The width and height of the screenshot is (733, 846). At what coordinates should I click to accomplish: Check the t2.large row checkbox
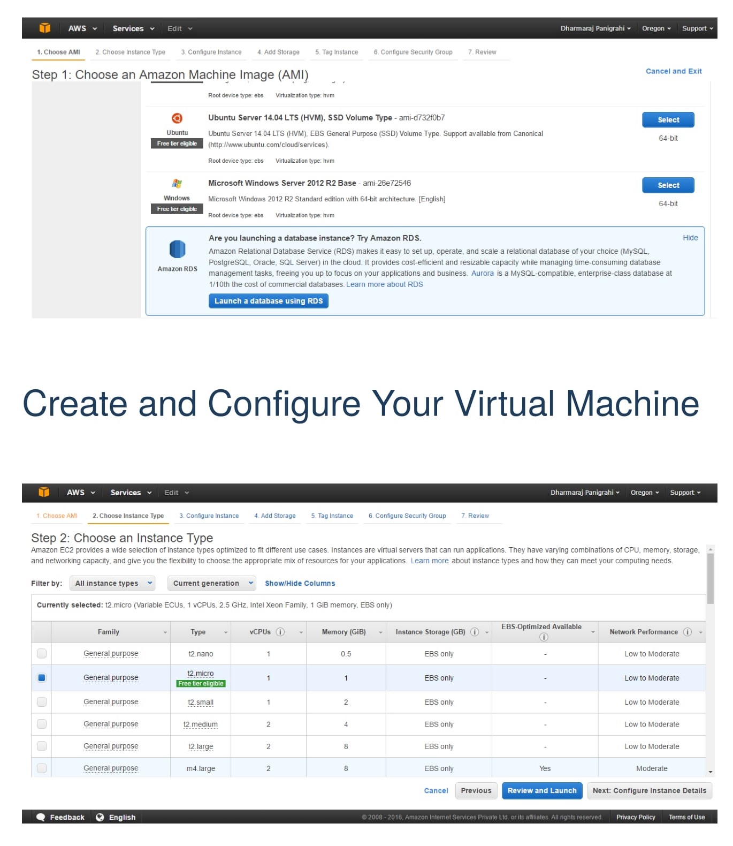pos(42,746)
